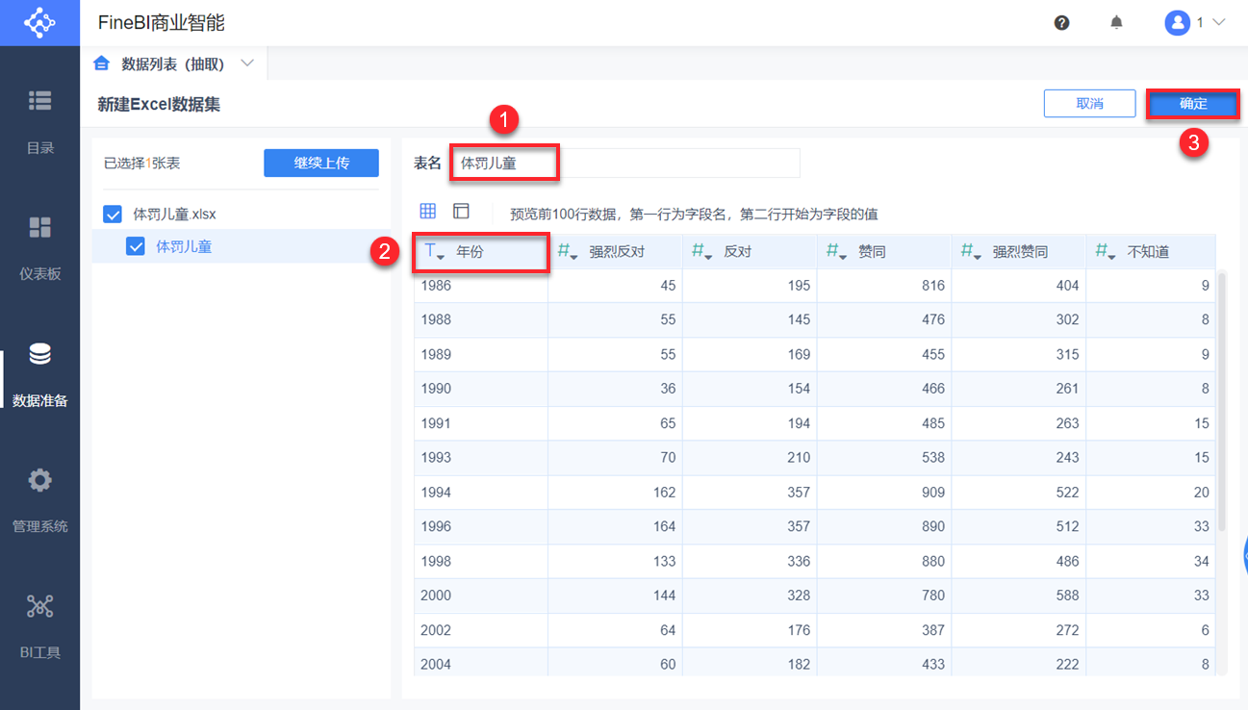Open the 仪表板 dashboard sidebar icon
The width and height of the screenshot is (1248, 710).
tap(39, 227)
